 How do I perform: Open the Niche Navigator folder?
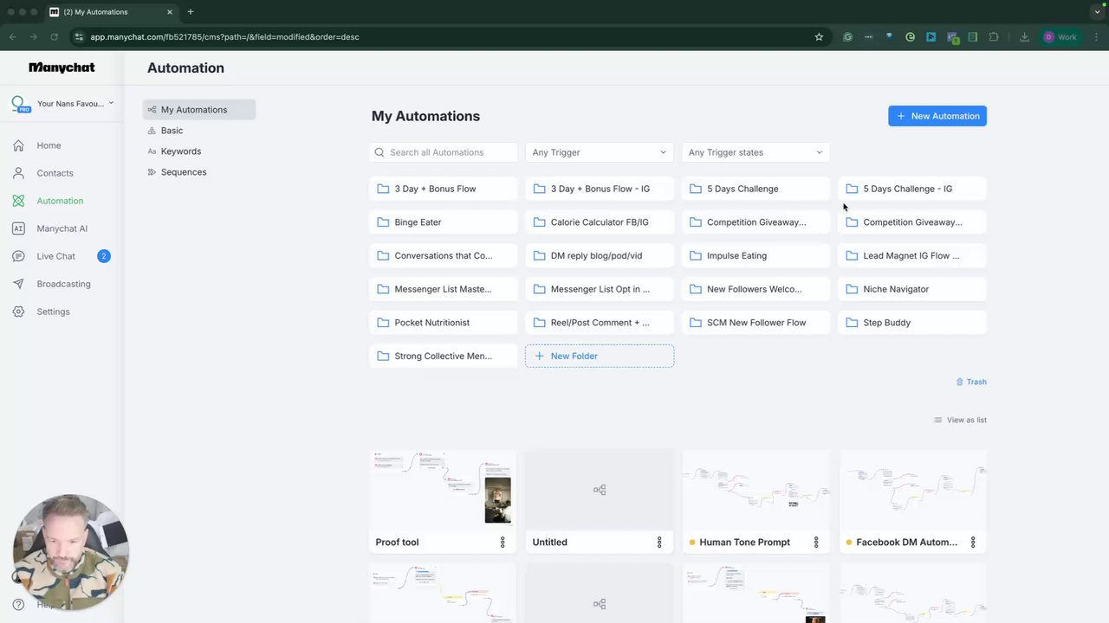click(912, 289)
